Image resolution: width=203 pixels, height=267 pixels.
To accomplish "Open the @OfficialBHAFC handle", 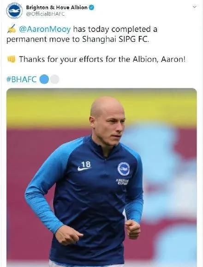I will [45, 14].
